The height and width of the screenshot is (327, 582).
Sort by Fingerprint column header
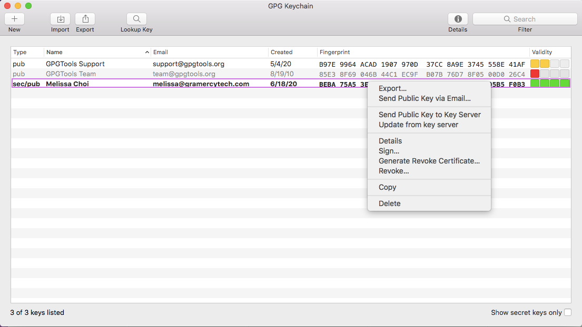(423, 52)
